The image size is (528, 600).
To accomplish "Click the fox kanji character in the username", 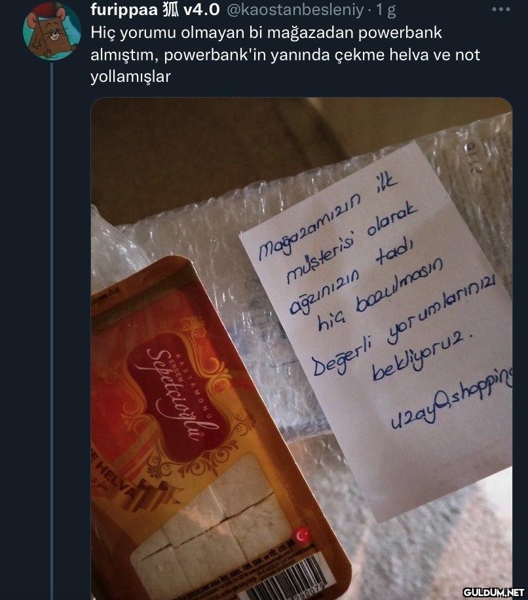I will pos(170,10).
